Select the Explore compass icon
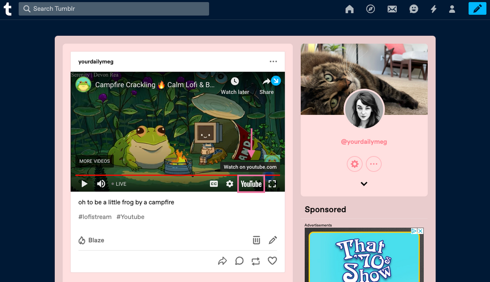Screen dimensions: 490x282 coord(370,9)
